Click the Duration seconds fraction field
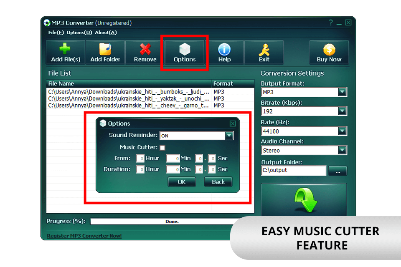 pos(211,169)
